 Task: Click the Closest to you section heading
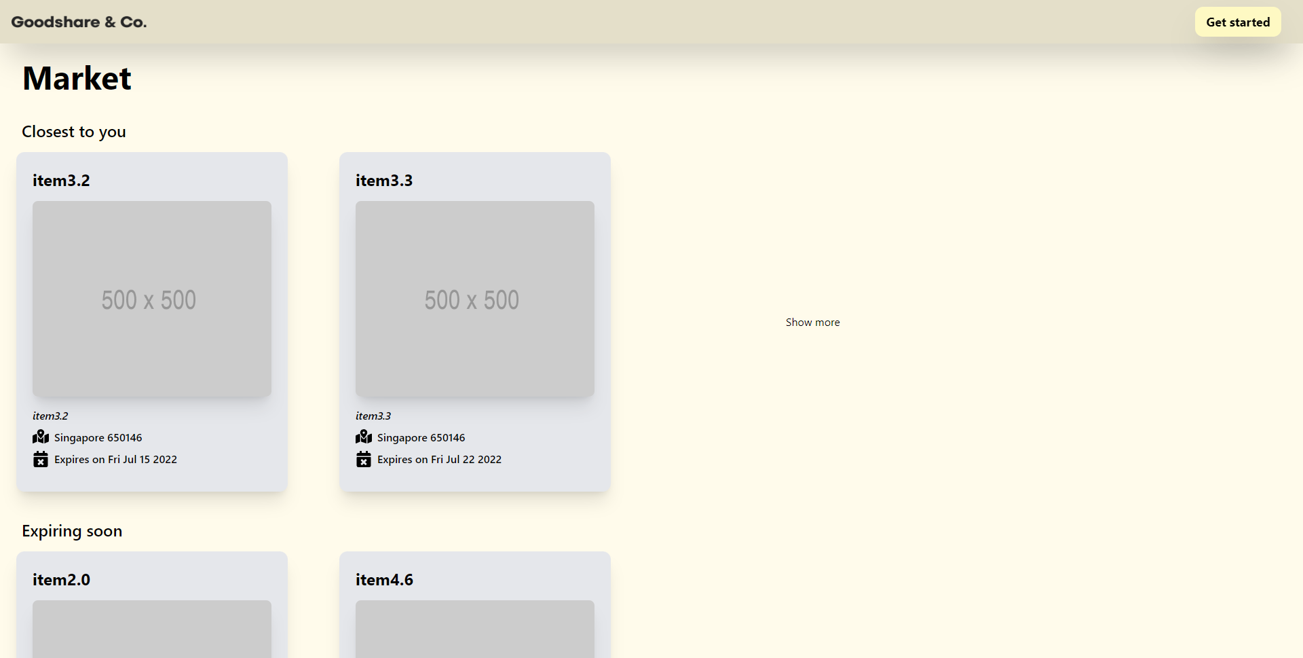pyautogui.click(x=73, y=131)
